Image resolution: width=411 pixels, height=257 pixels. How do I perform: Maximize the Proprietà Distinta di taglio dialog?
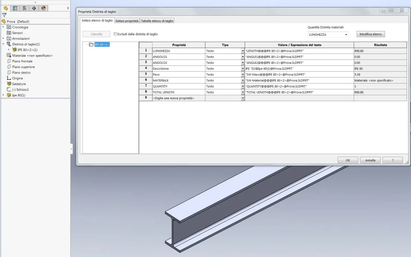pos(391,10)
